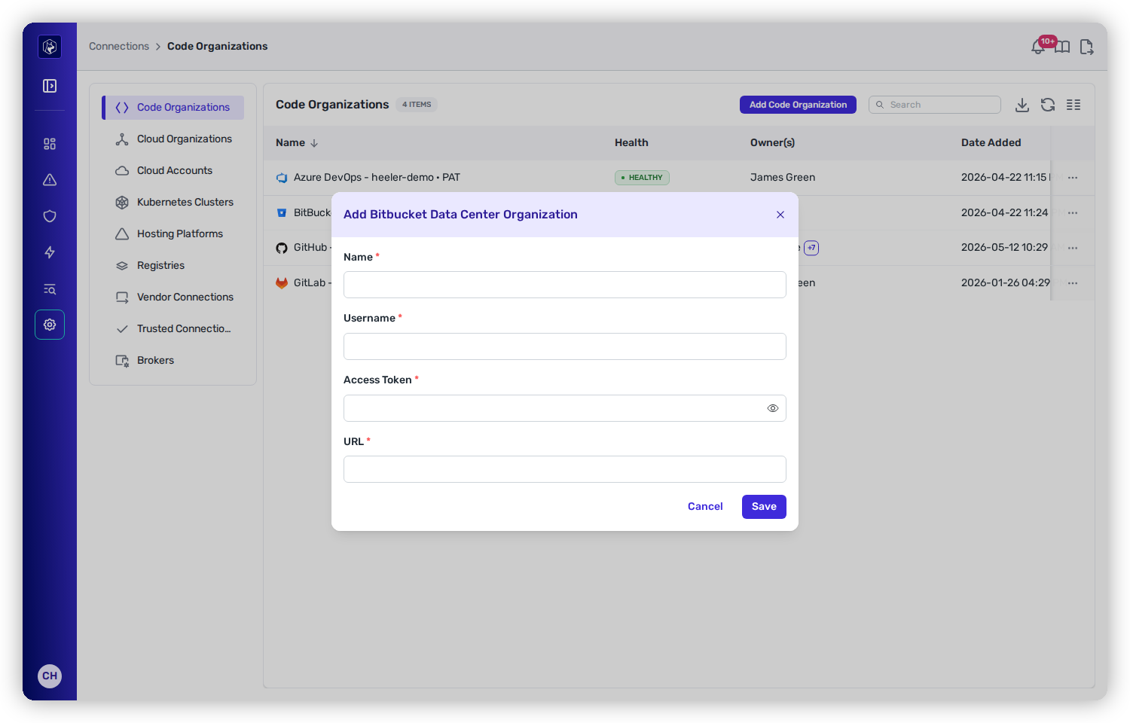Click the sign-out document icon at top right

[x=1086, y=47]
